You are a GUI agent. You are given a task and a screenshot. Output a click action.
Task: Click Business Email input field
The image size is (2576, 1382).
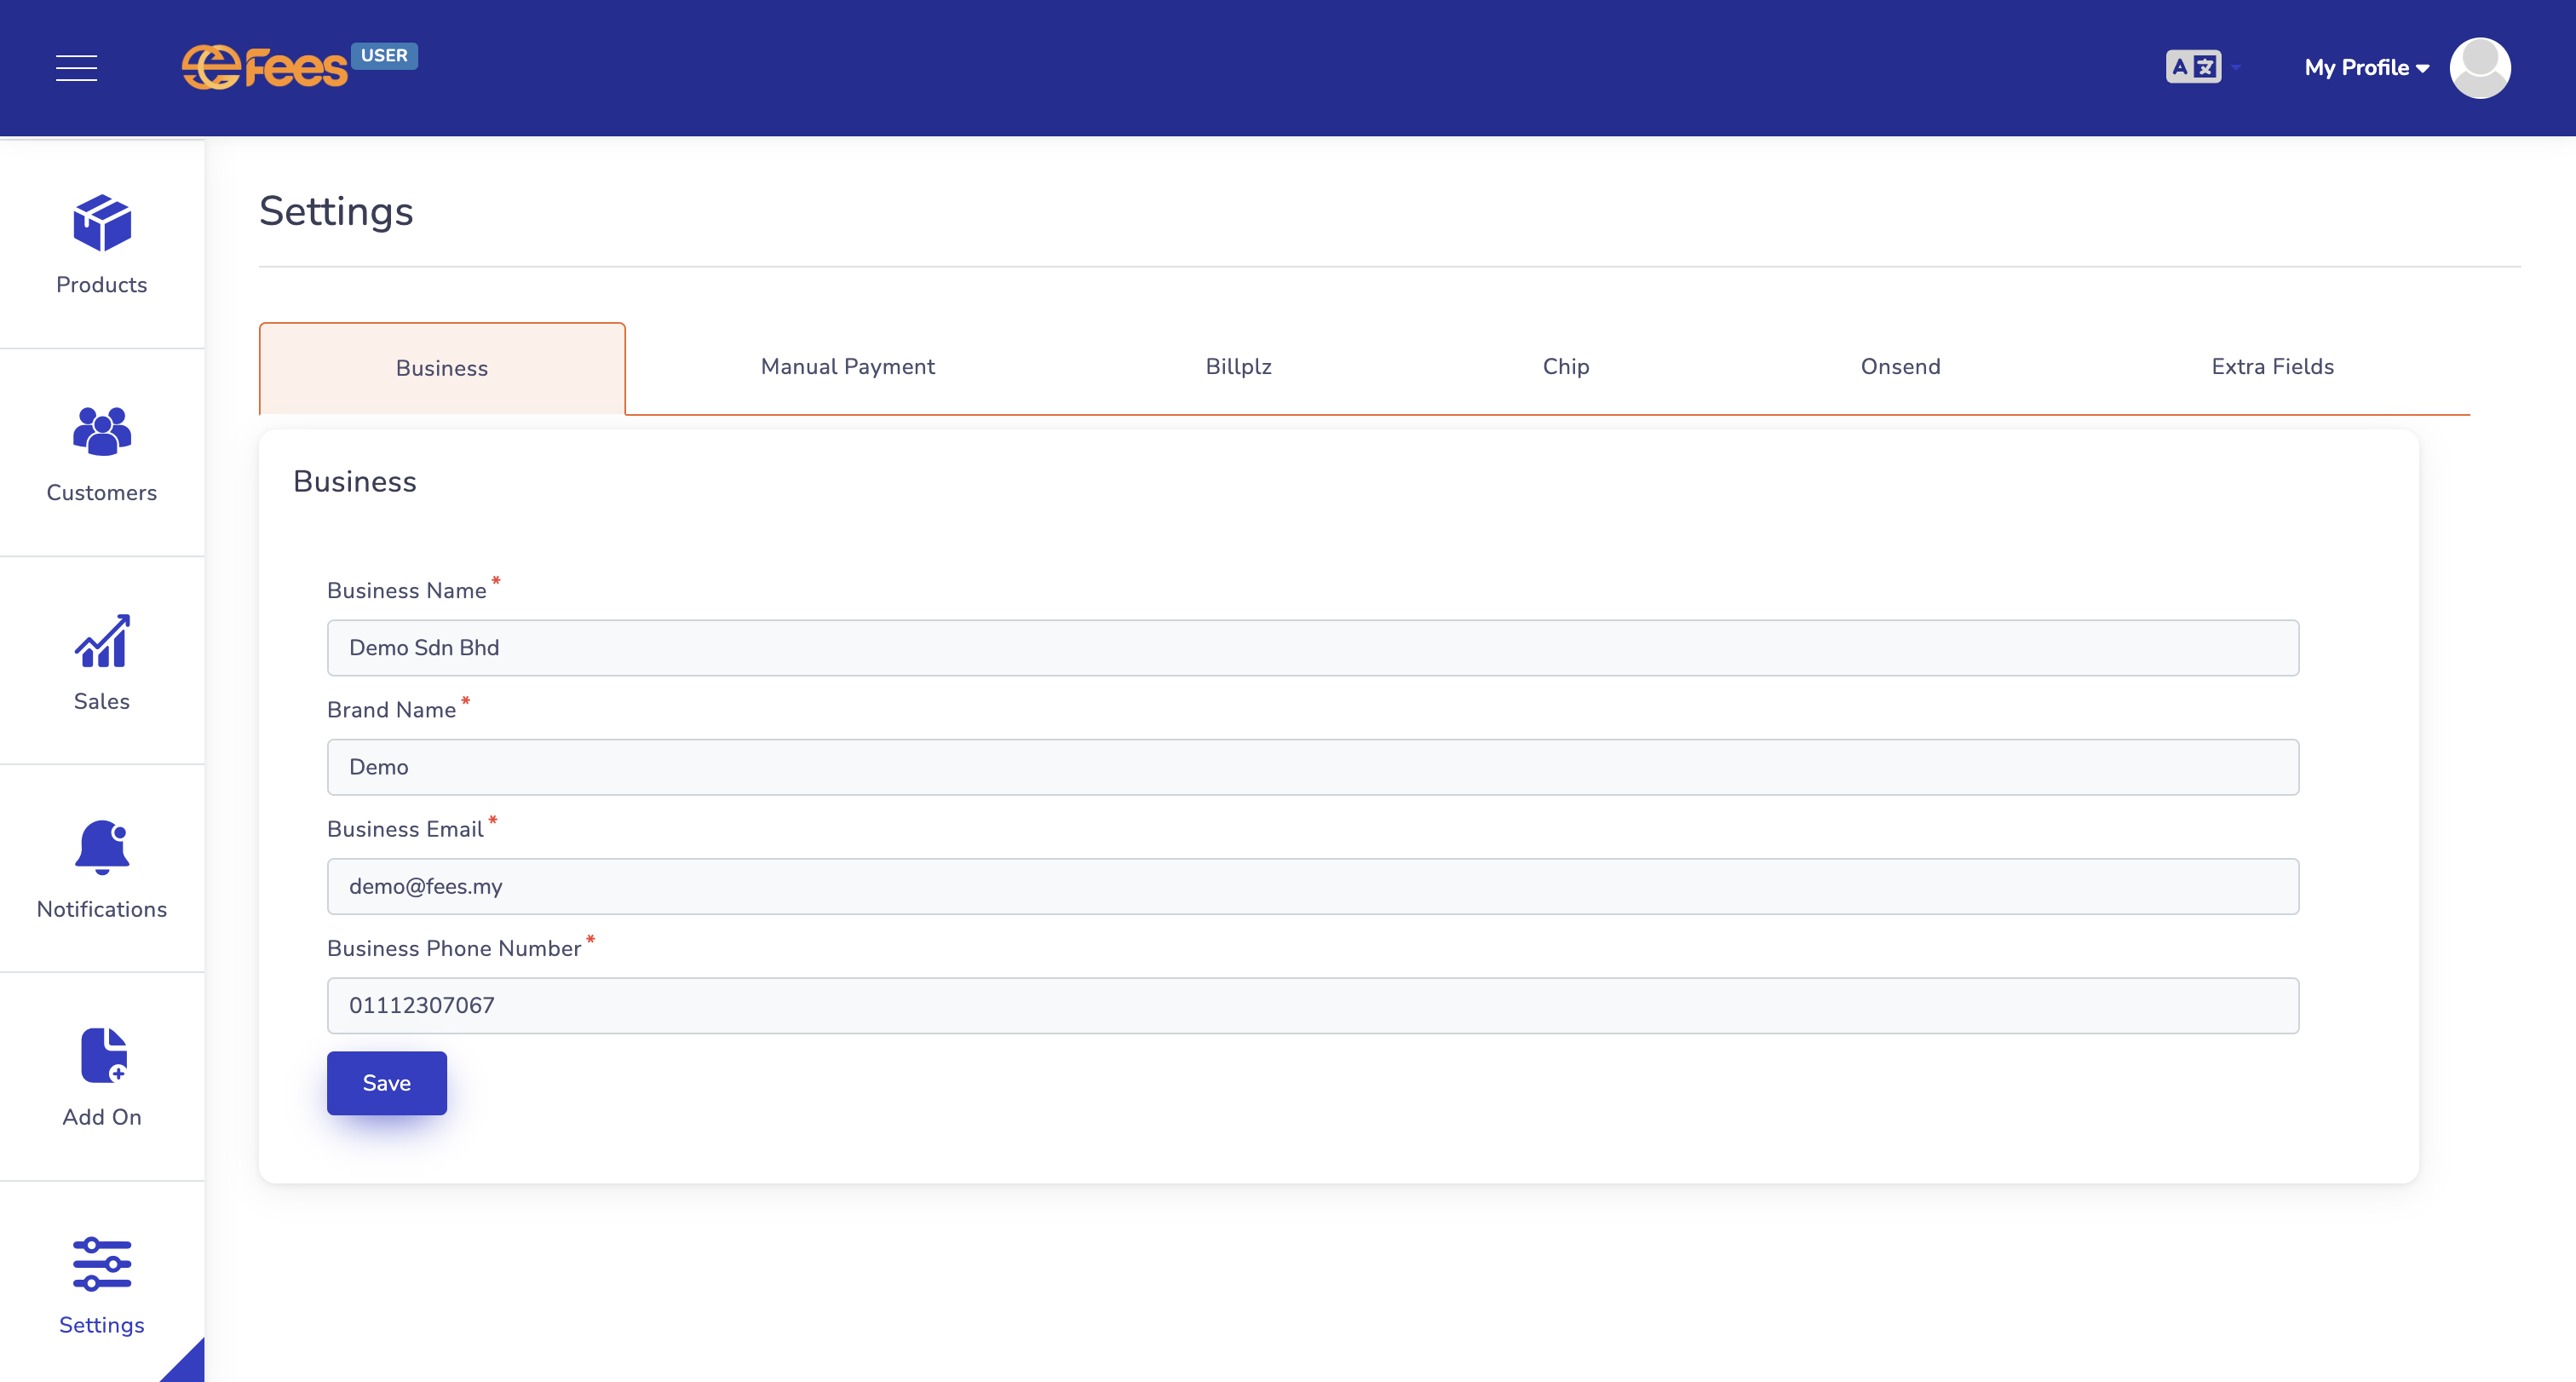(1312, 884)
